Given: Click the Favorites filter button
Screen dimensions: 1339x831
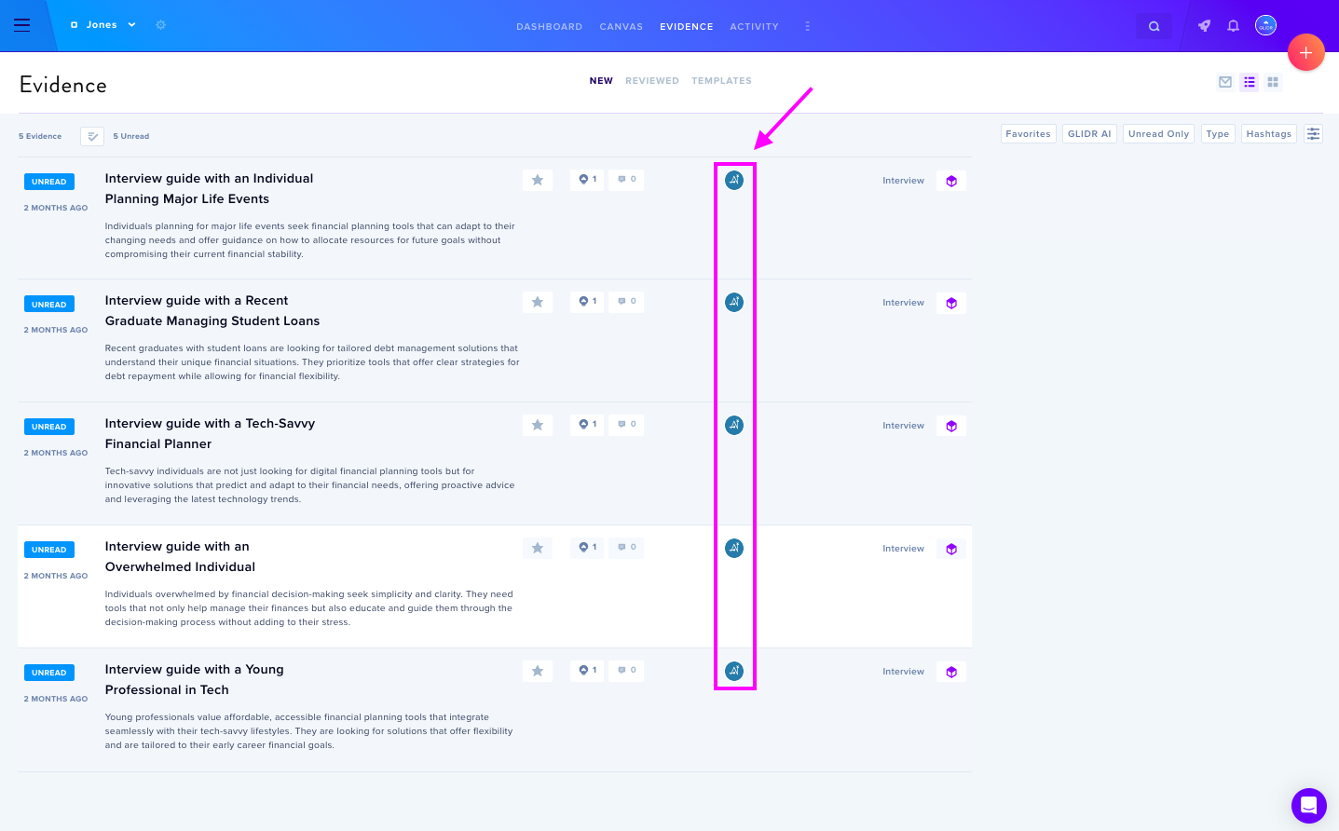Looking at the screenshot, I should (1028, 134).
